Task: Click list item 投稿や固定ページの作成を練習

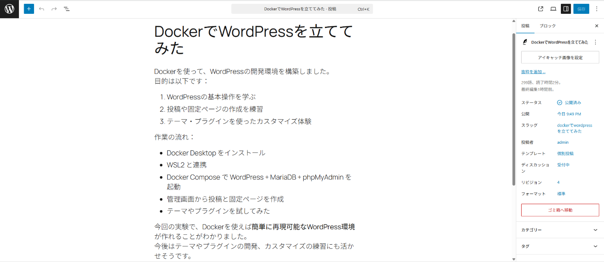Action: tap(215, 109)
